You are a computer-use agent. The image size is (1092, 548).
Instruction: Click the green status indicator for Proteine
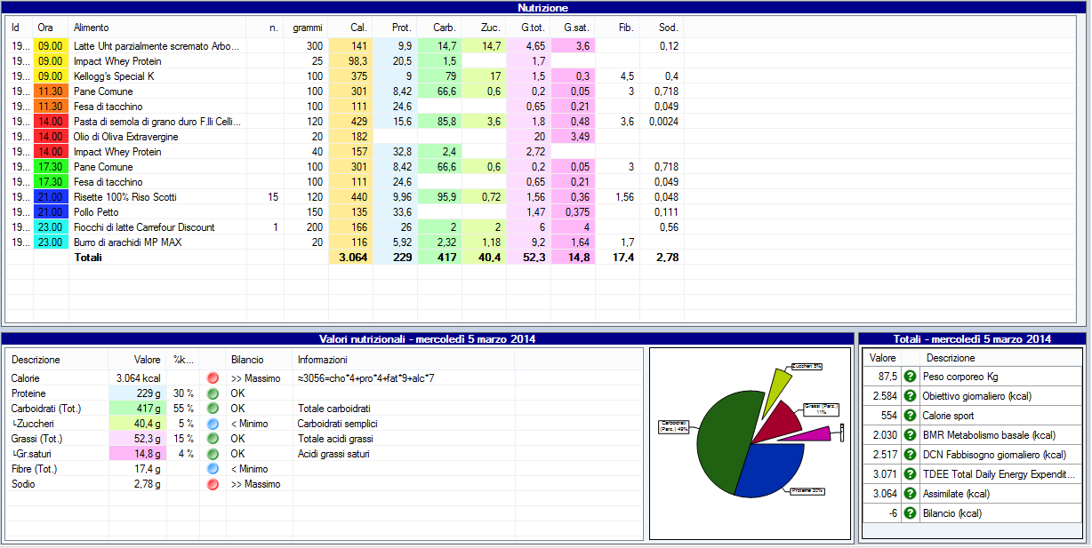coord(213,393)
